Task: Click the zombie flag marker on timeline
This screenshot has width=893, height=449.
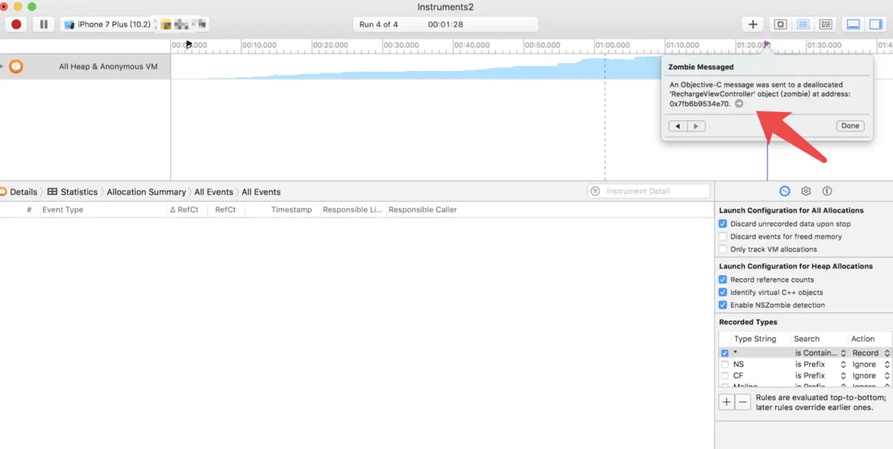Action: [767, 45]
